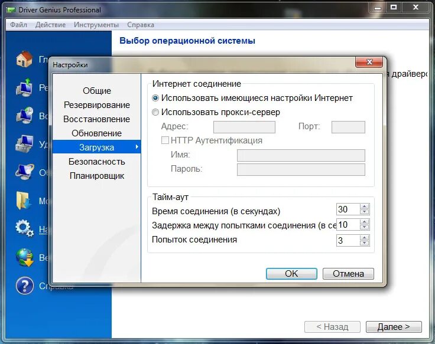Increase connection attempts spinner up arrow
Viewport: 435px width, 344px height.
point(365,238)
